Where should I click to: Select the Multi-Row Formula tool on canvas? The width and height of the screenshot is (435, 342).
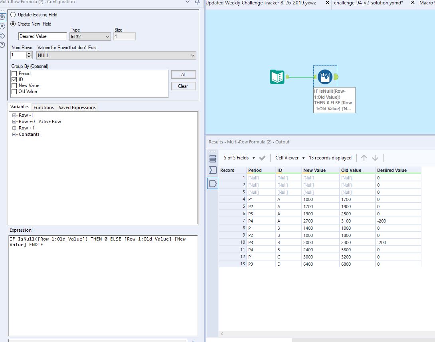[326, 76]
